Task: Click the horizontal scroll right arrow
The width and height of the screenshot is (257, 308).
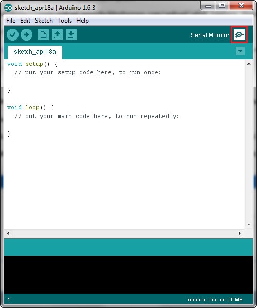Action: coord(240,233)
